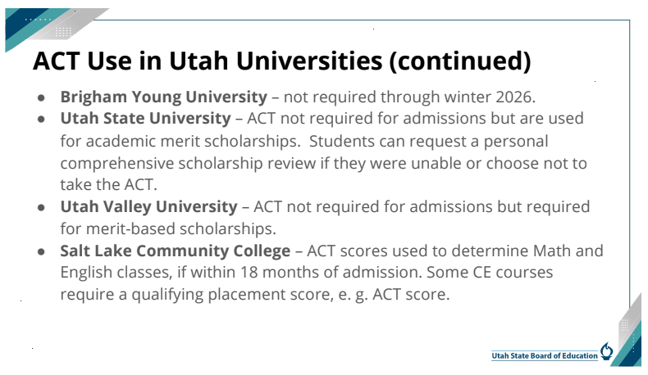The height and width of the screenshot is (375, 648).
Task: Click the bullet point before Salt Lake Community College
Action: click(41, 251)
